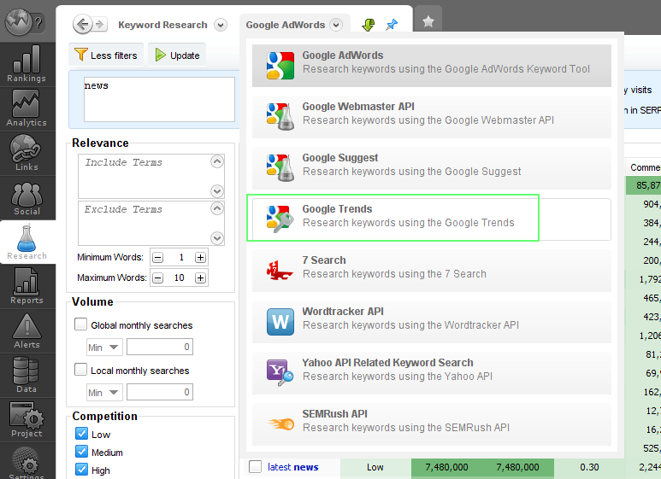Choose Wordtracker API source
Screen dimensions: 661x479
(432, 322)
